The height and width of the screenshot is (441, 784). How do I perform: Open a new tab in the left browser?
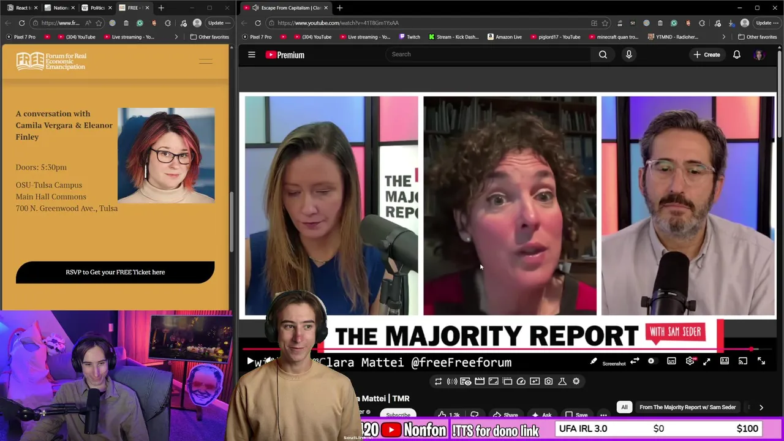pos(161,8)
